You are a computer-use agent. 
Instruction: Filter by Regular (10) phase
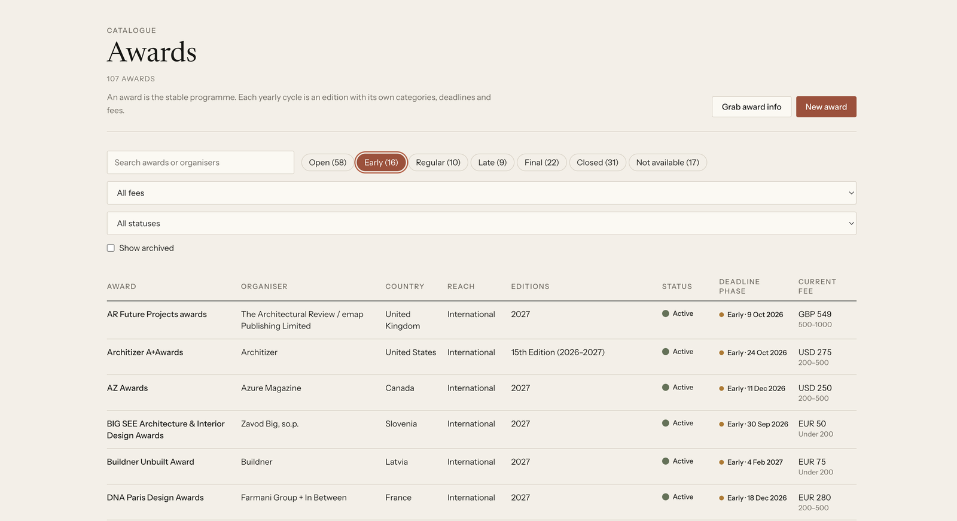click(438, 162)
